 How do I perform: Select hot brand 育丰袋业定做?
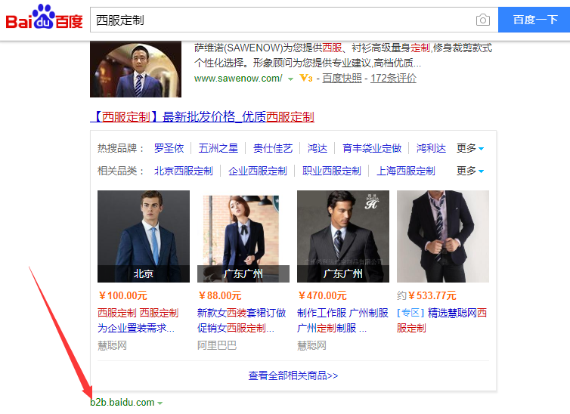372,148
